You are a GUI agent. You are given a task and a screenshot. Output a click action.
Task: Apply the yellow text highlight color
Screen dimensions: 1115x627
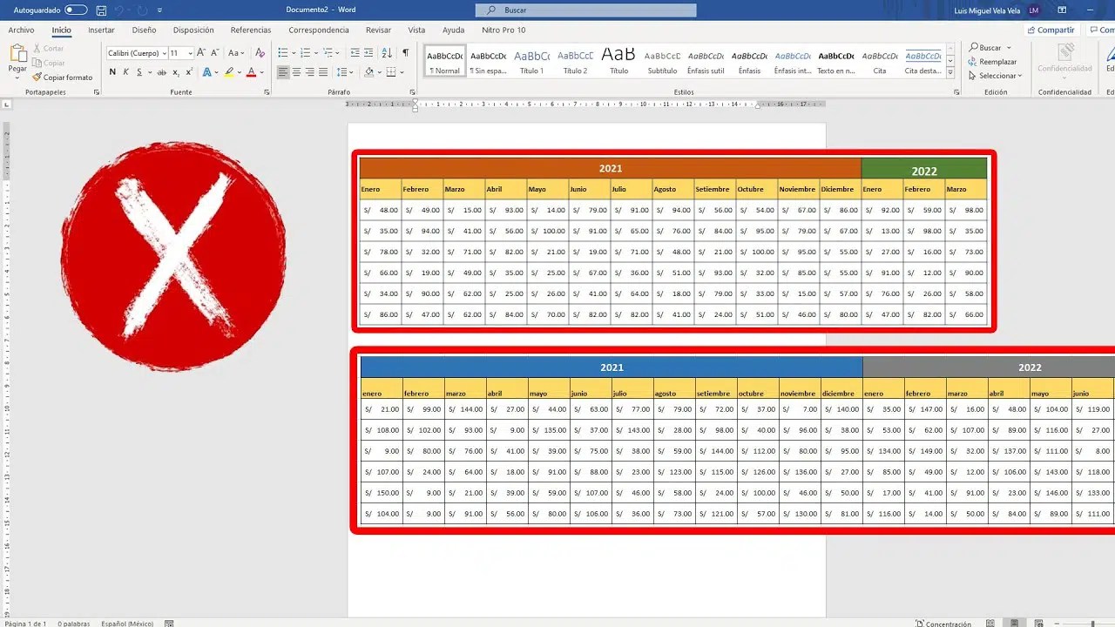(x=229, y=72)
